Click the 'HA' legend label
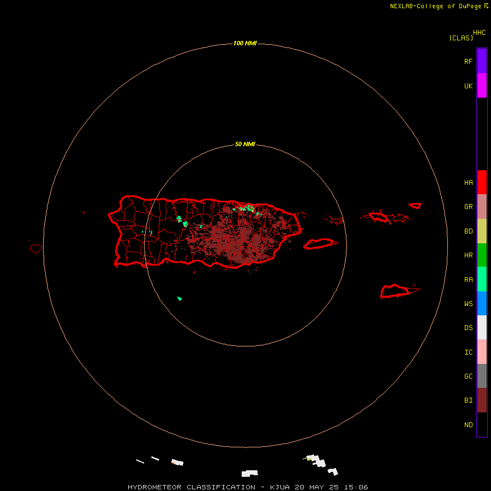This screenshot has width=491, height=491. coord(468,183)
